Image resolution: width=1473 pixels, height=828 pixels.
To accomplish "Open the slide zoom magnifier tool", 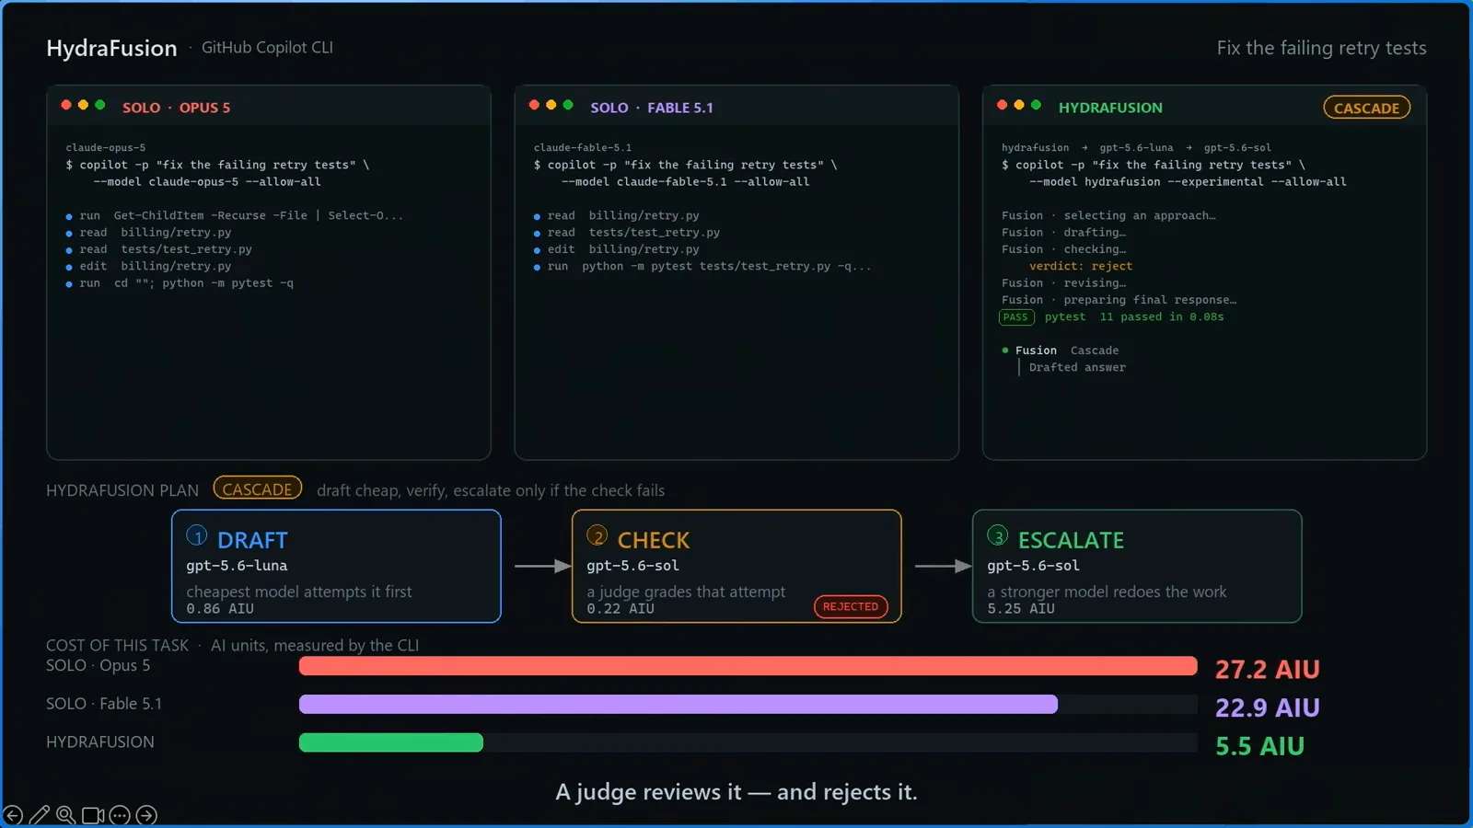I will point(66,815).
